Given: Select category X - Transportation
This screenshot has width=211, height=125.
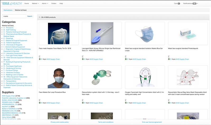Looking at the screenshot, I should [x=10, y=81].
